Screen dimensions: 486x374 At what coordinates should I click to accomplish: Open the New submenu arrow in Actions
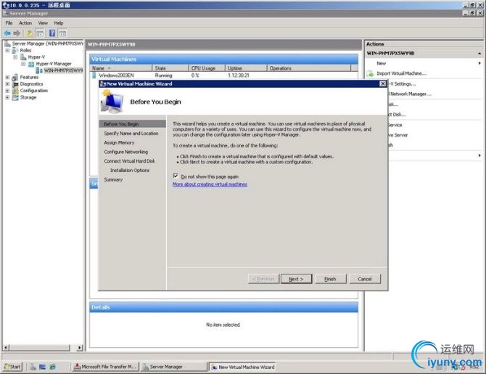(479, 63)
